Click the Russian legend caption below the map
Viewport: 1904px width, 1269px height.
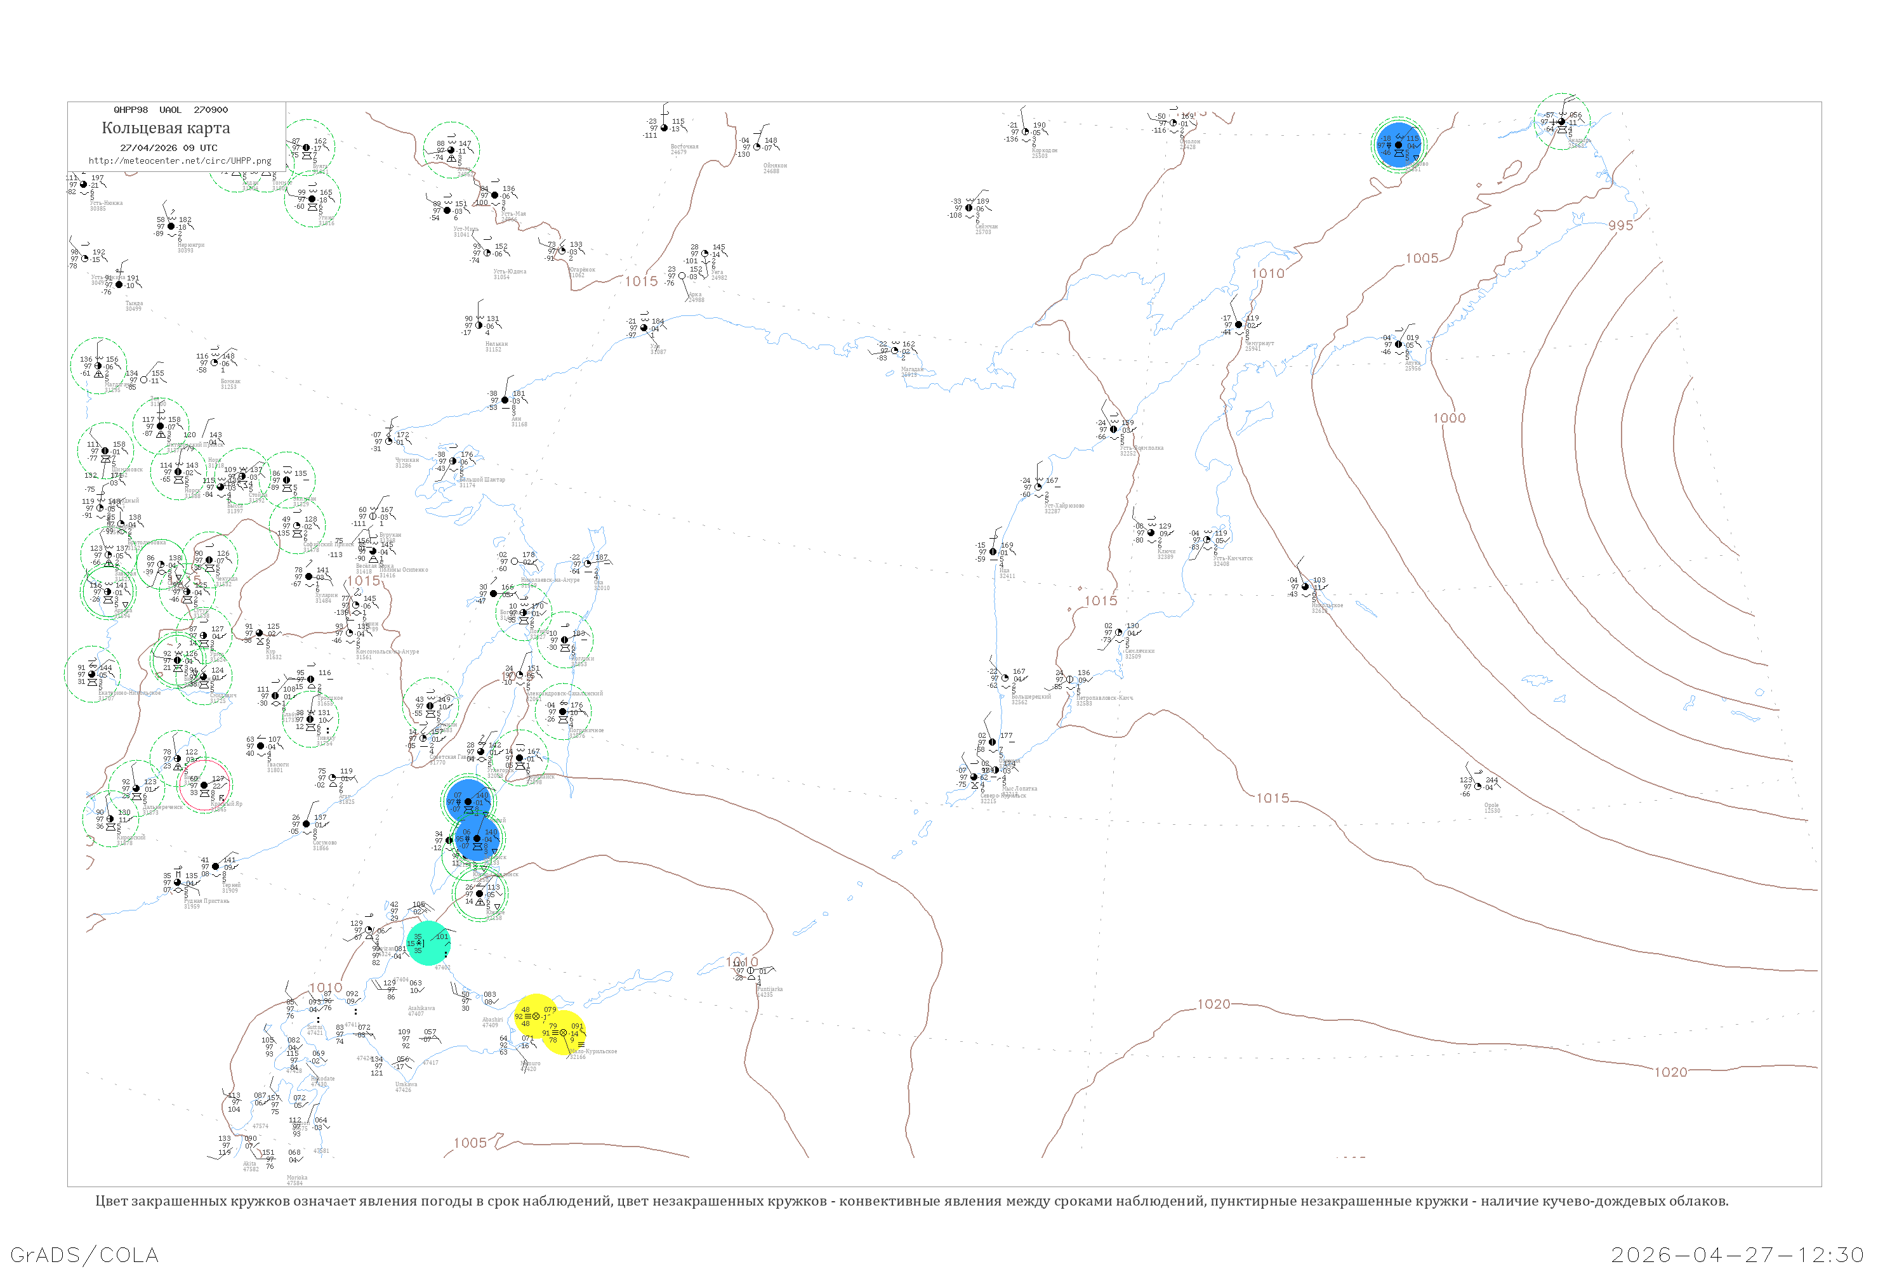pos(911,1201)
